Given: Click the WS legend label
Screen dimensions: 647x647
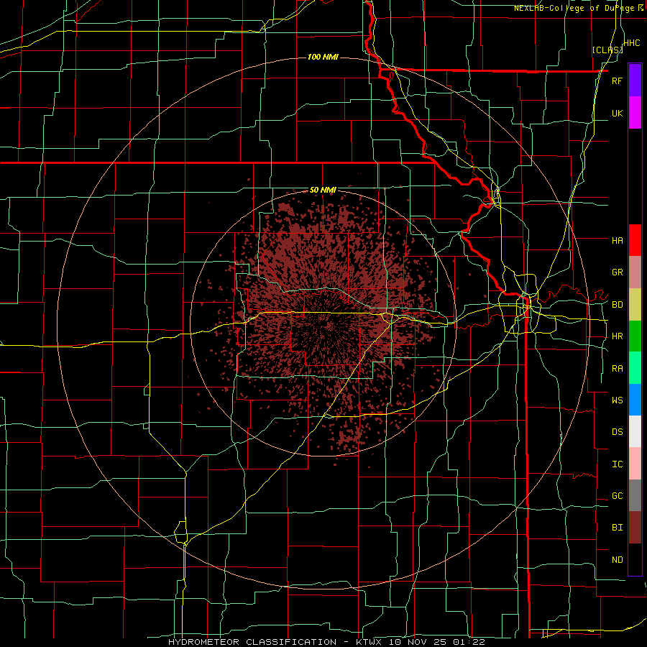Looking at the screenshot, I should click(x=617, y=400).
